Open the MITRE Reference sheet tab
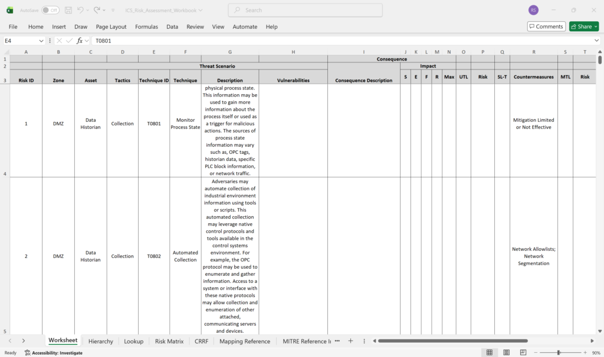The image size is (604, 357). click(x=306, y=341)
